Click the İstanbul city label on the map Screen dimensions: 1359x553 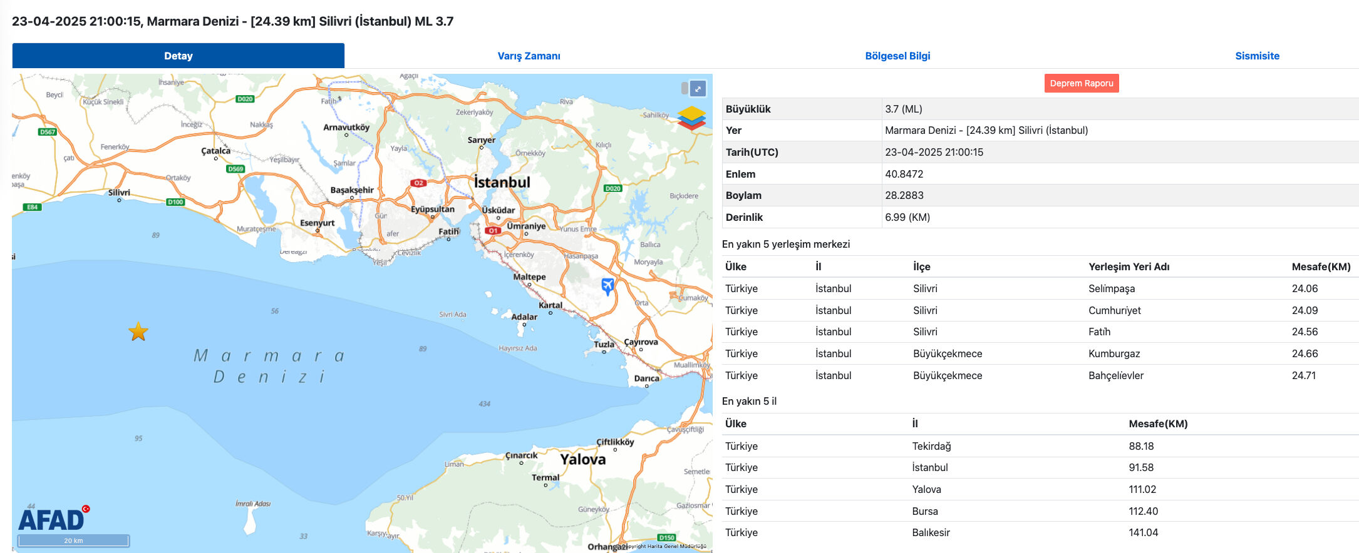pyautogui.click(x=502, y=183)
